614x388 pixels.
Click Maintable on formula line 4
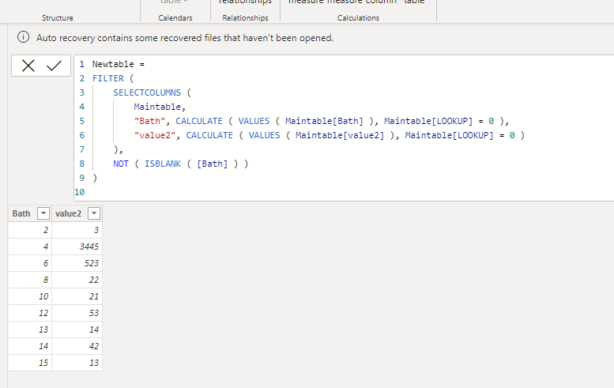pos(157,107)
